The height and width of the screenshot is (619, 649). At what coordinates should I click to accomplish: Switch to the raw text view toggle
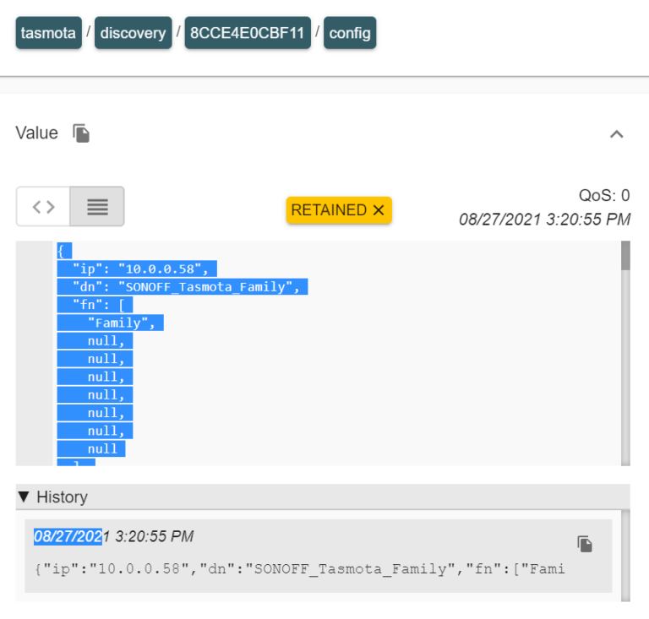[97, 207]
